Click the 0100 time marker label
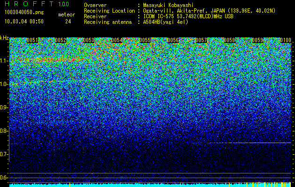This screenshot has width=295, height=187. pos(286,40)
